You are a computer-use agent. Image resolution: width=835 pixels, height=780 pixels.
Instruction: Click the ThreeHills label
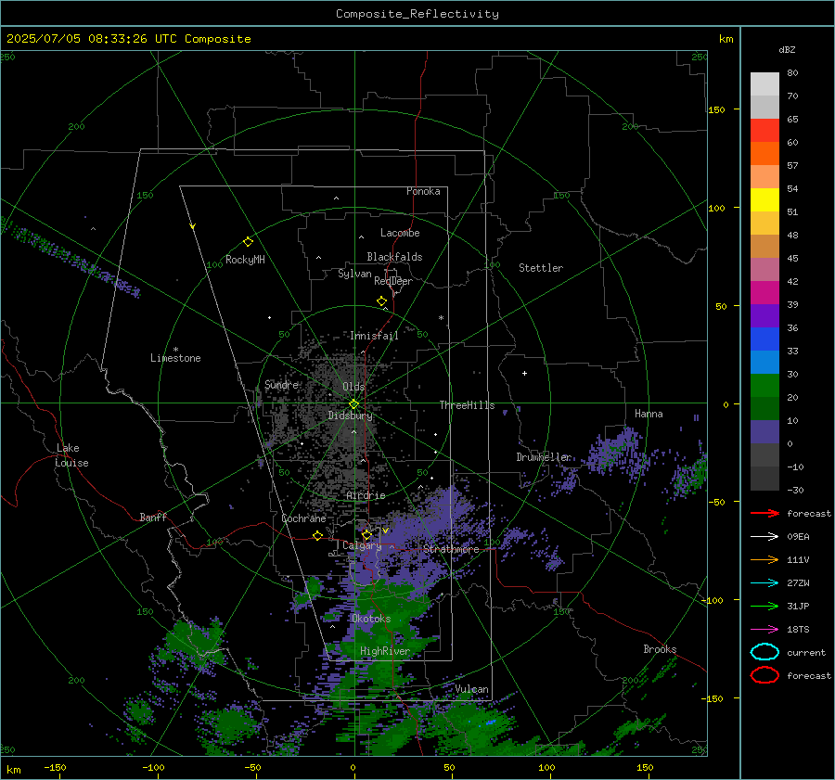[x=467, y=405]
